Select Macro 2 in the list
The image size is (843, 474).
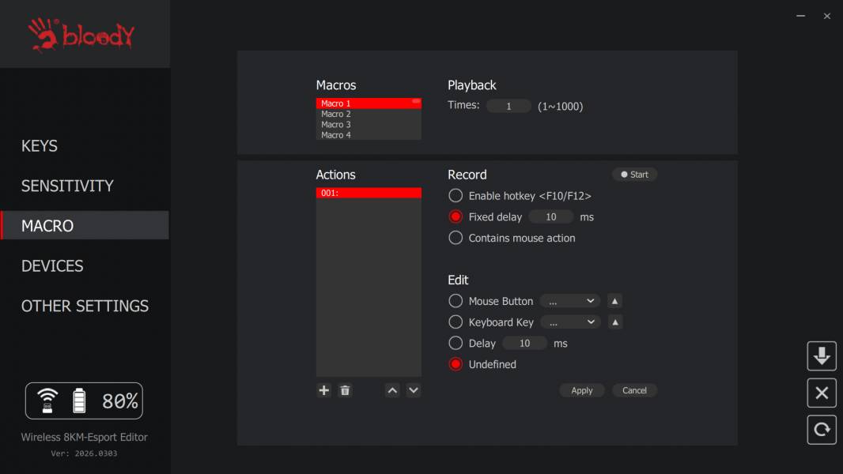(369, 114)
